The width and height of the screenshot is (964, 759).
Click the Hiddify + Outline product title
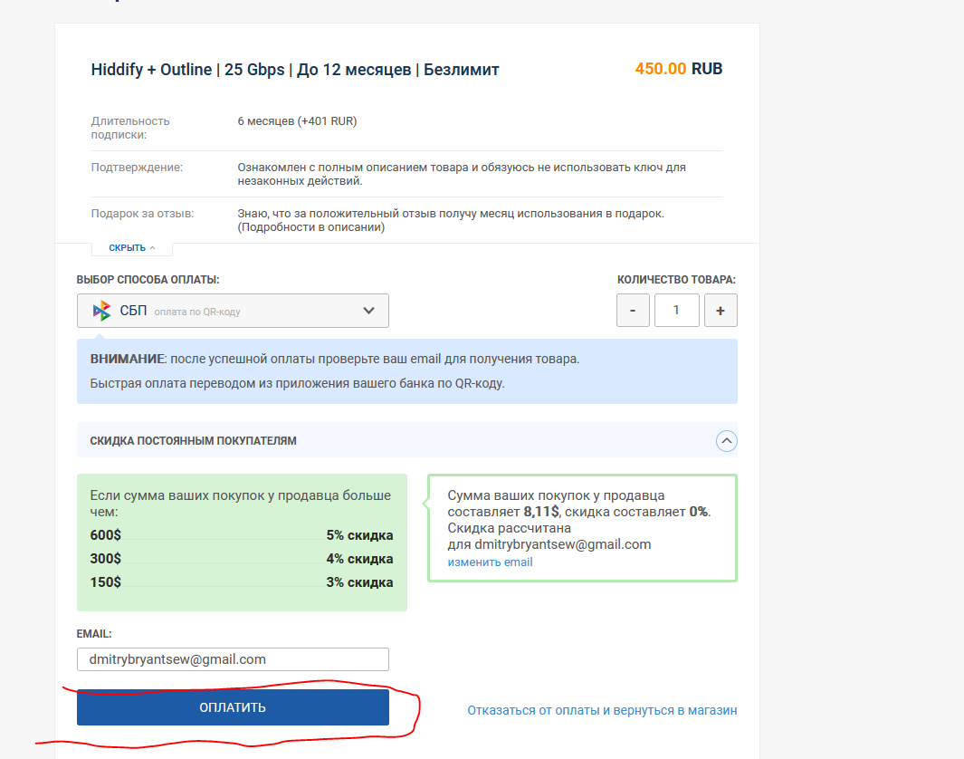click(x=295, y=70)
